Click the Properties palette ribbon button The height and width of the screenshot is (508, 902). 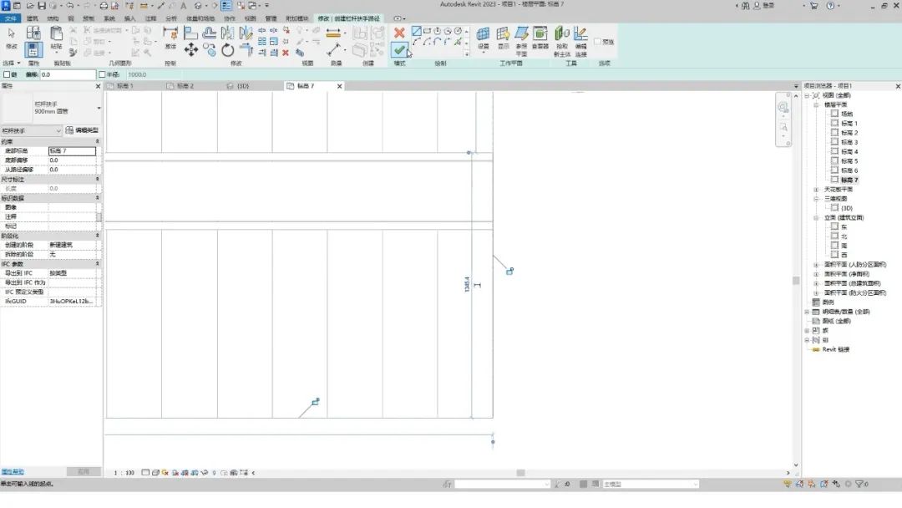click(x=33, y=49)
